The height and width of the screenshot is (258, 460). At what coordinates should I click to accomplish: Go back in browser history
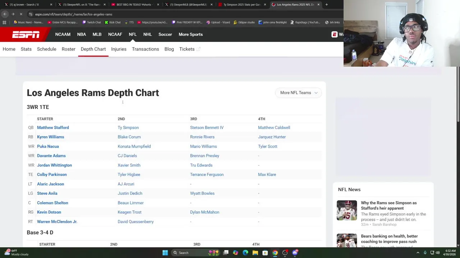[5, 14]
